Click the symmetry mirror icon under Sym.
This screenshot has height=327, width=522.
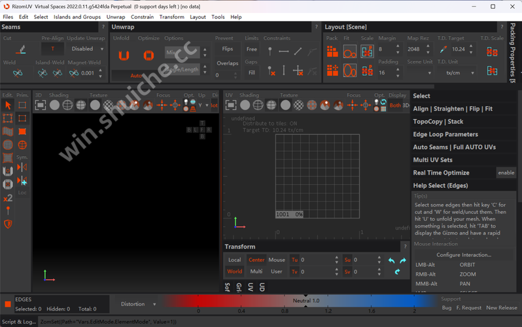22,167
